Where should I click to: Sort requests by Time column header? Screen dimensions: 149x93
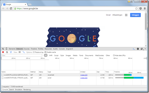point(109,72)
